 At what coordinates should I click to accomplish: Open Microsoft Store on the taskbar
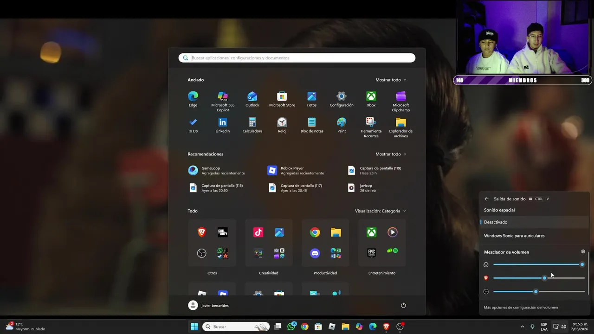[x=318, y=327]
